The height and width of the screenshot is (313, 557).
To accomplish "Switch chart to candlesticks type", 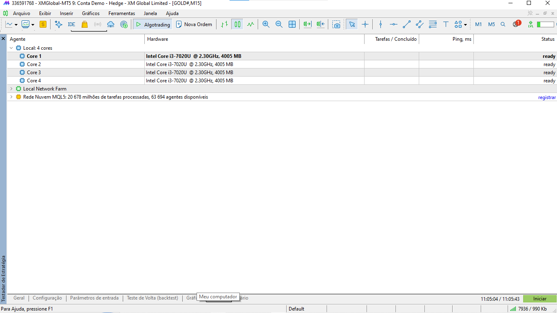I will 237,24.
